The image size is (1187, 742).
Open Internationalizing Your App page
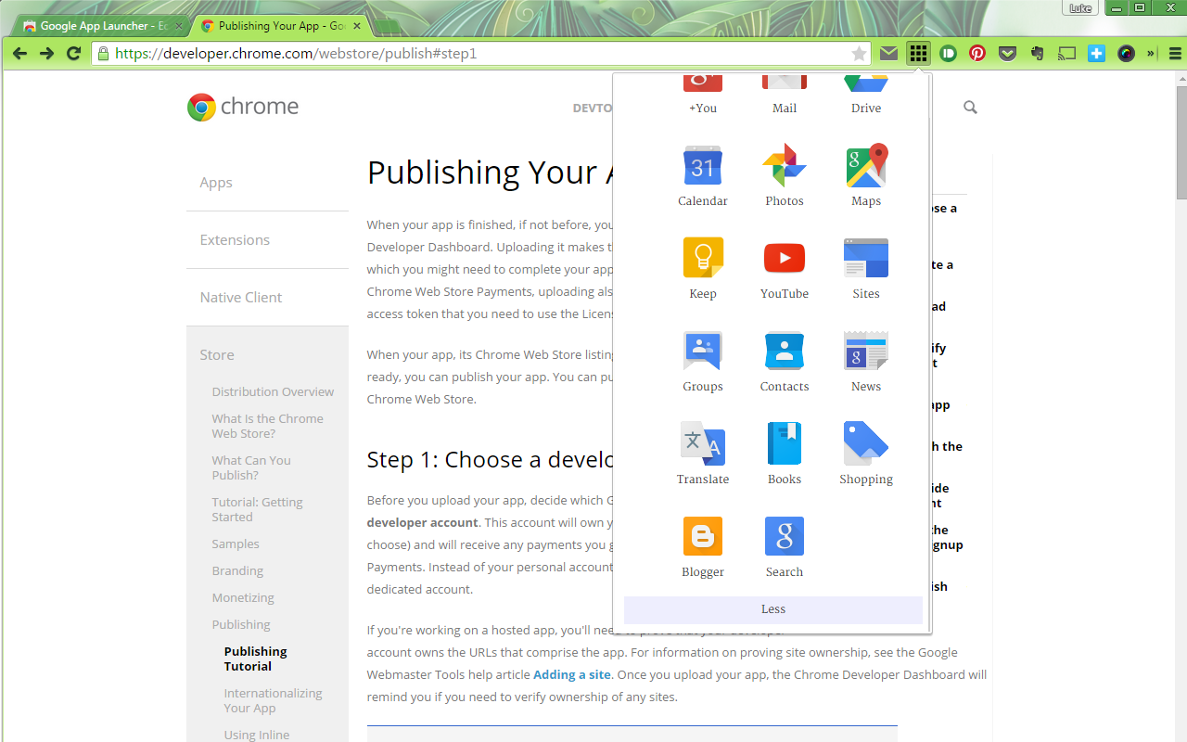pyautogui.click(x=273, y=700)
